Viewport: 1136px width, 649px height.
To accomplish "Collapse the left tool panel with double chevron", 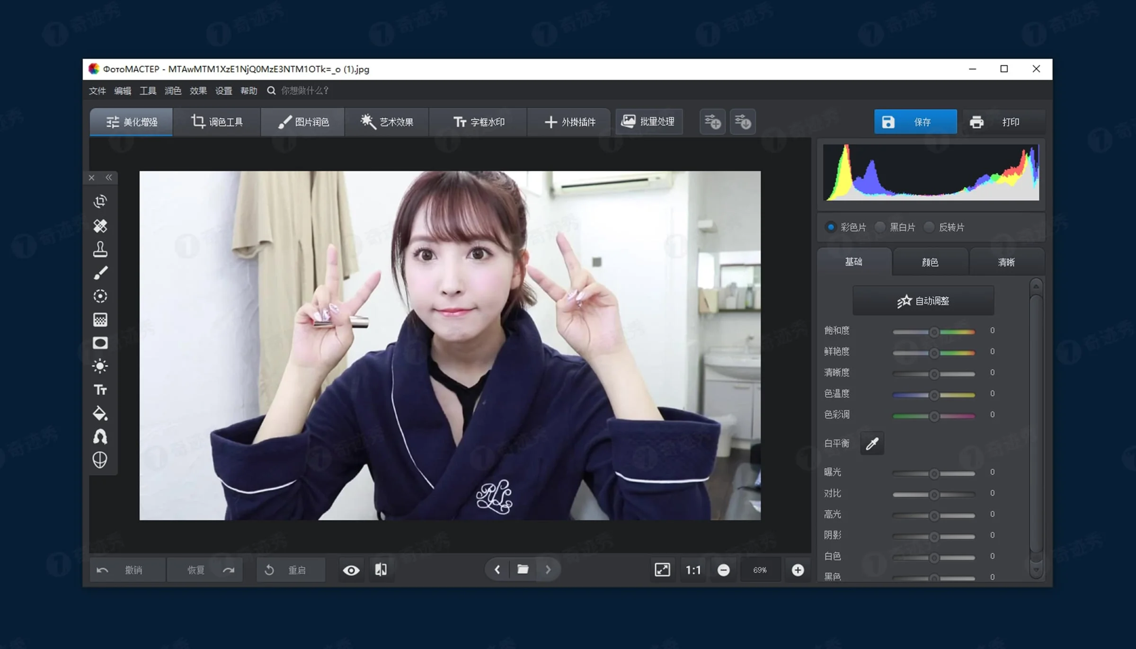I will (x=109, y=178).
